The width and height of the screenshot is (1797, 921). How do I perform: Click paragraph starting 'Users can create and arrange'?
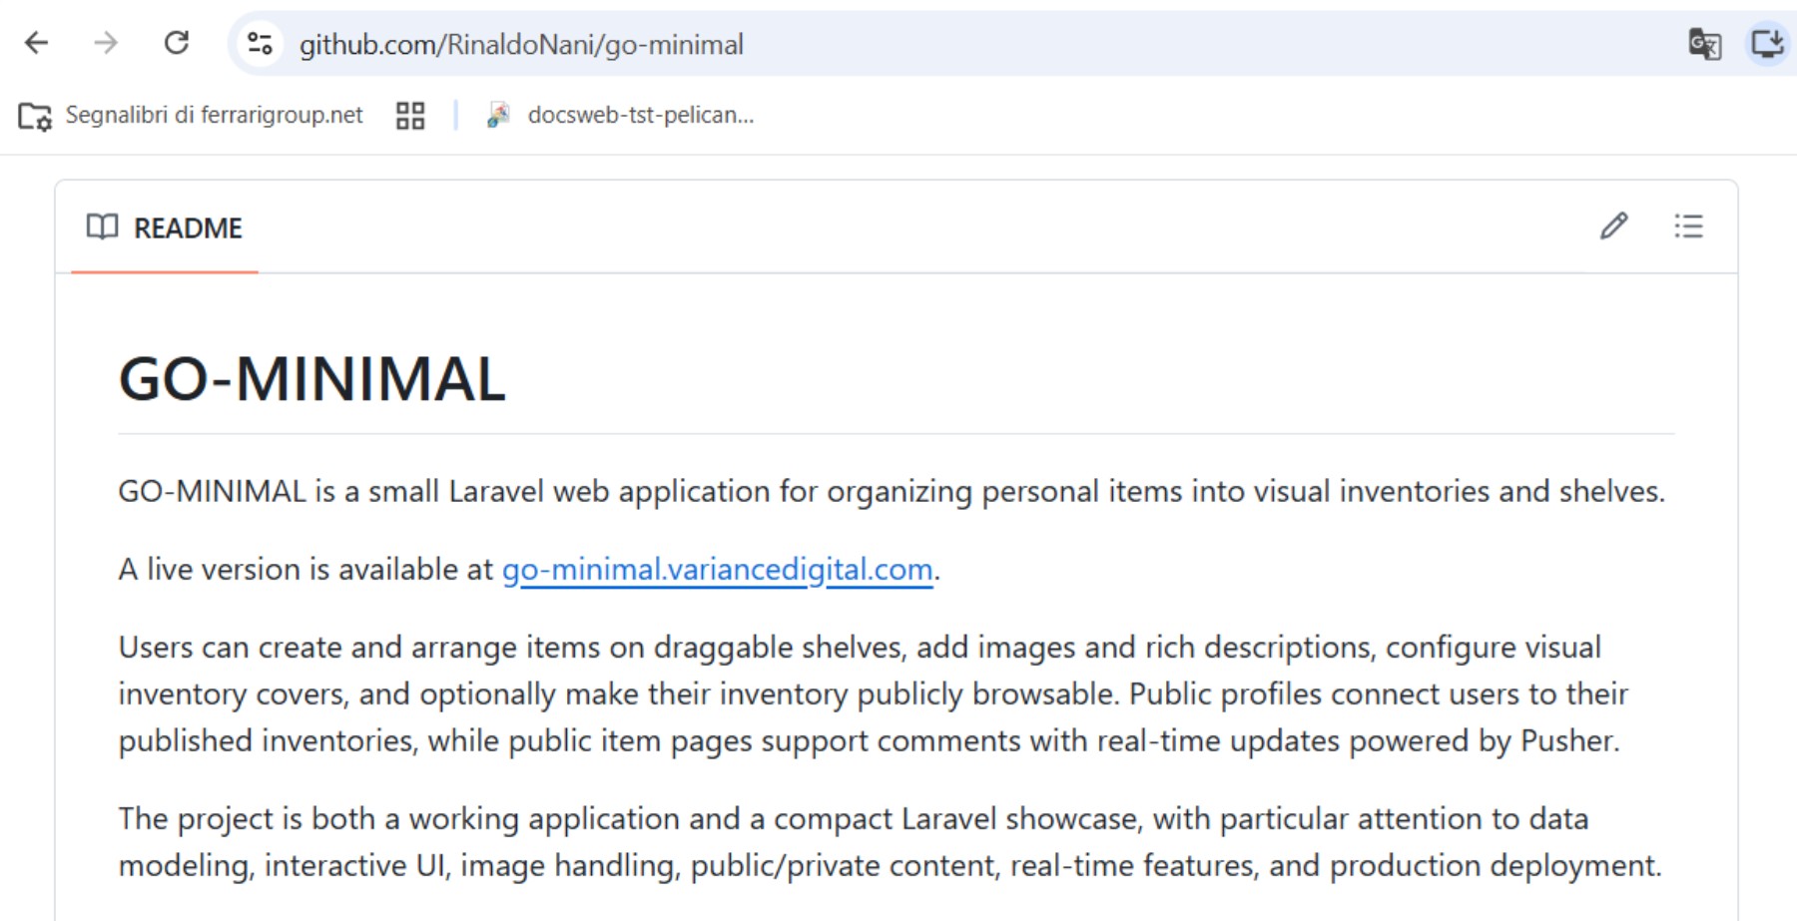tap(874, 694)
